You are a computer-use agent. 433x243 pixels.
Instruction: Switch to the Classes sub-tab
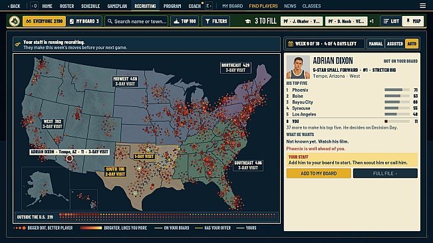(x=311, y=6)
